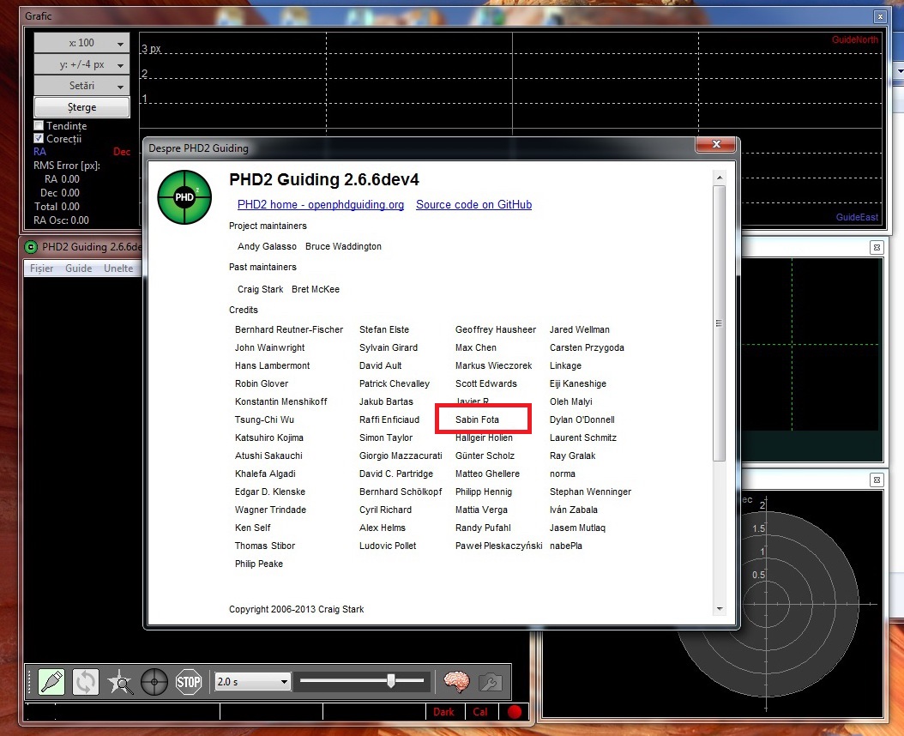Click the PHD2 Guiding title bar icon

[31, 247]
